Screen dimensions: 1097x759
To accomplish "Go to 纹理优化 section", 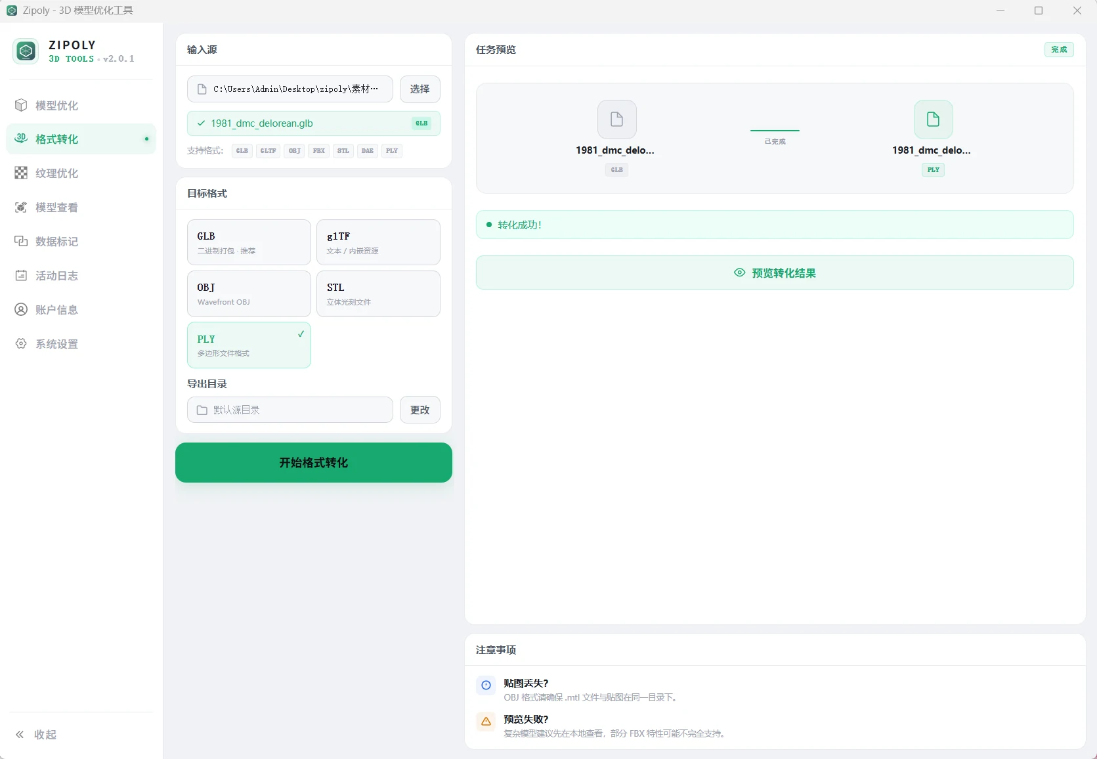I will point(81,173).
